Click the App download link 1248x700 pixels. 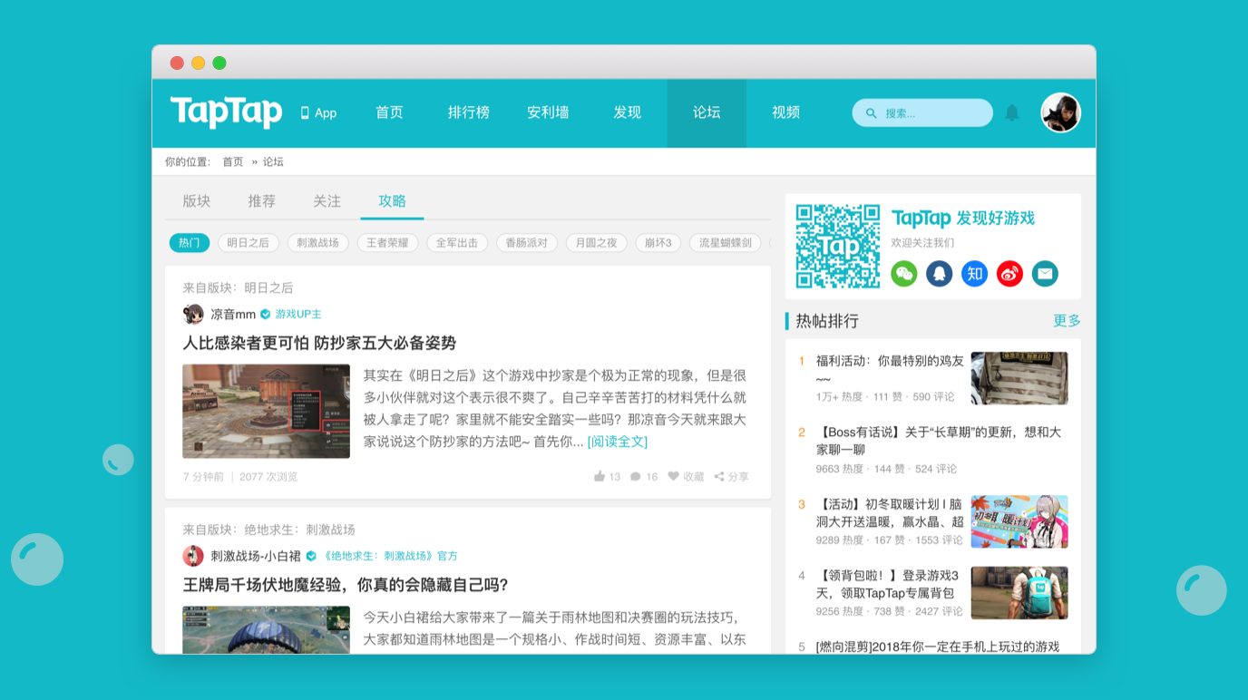(318, 113)
